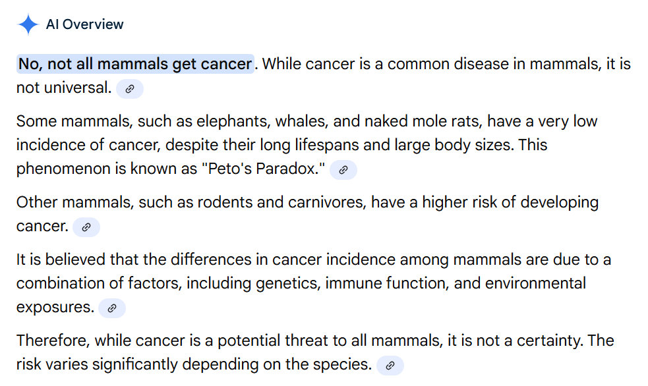The image size is (648, 386).
Task: Click highlighted "No, not all mammals get cancer"
Action: tap(135, 64)
